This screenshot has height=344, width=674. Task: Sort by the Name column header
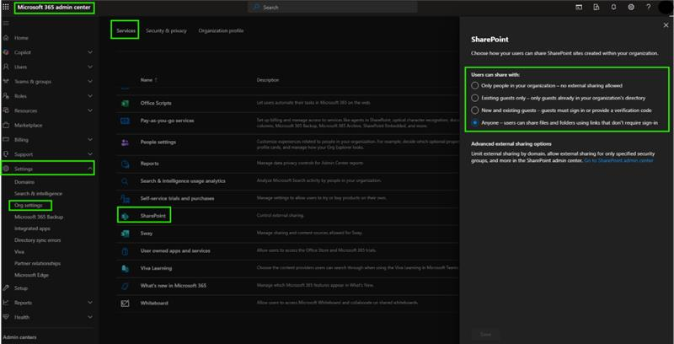pyautogui.click(x=149, y=80)
